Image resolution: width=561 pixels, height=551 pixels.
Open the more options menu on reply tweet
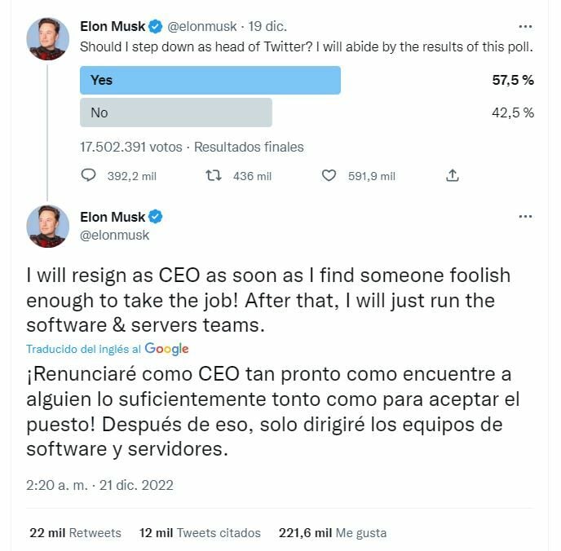(526, 217)
